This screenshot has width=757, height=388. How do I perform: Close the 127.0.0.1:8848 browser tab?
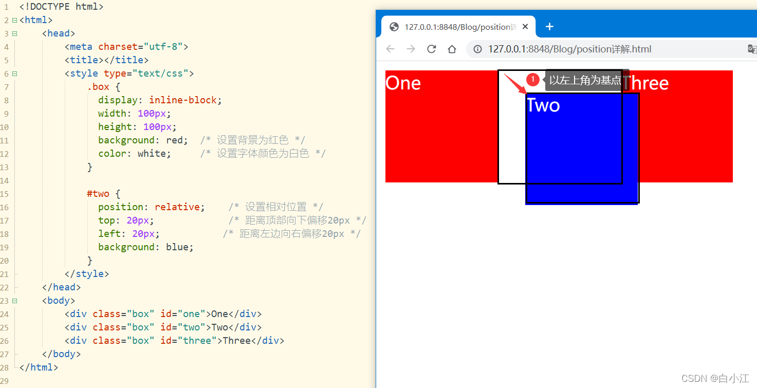[525, 26]
